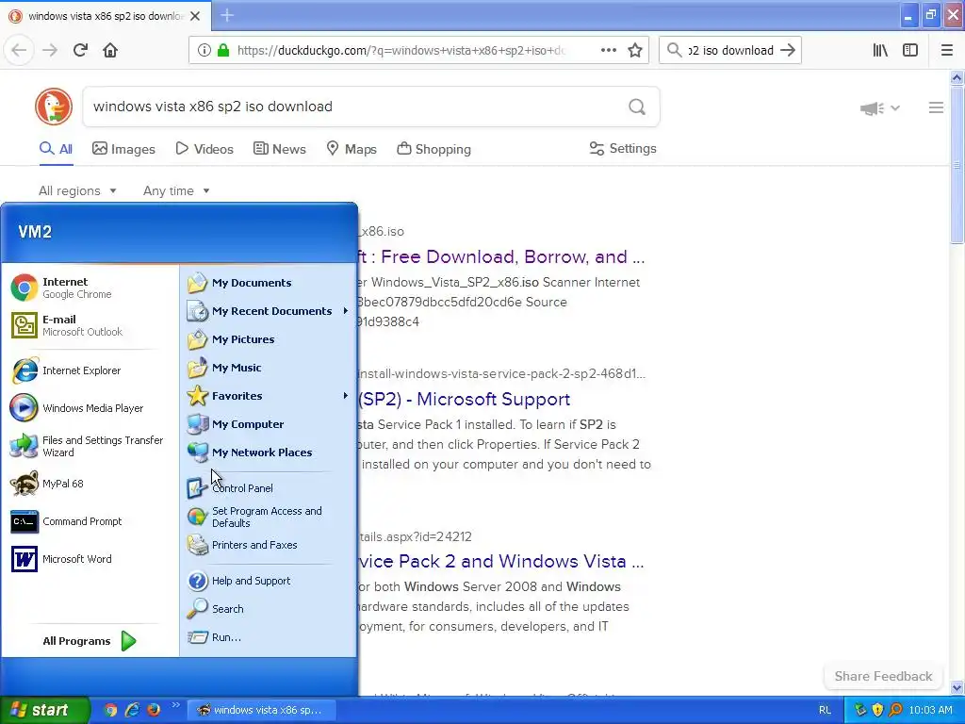Viewport: 965px width, 724px height.
Task: Launch Microsoft Word
Action: point(61,559)
